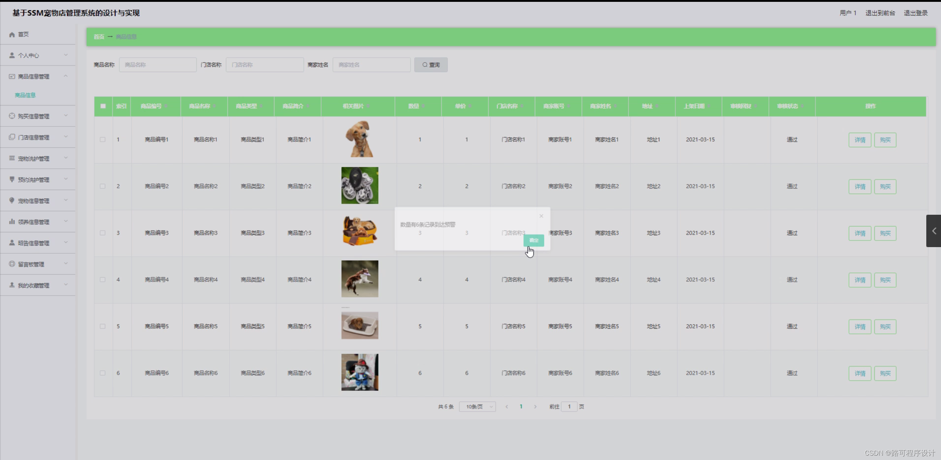941x460 pixels.
Task: Toggle the select-all checkbox in table header
Action: click(x=103, y=106)
